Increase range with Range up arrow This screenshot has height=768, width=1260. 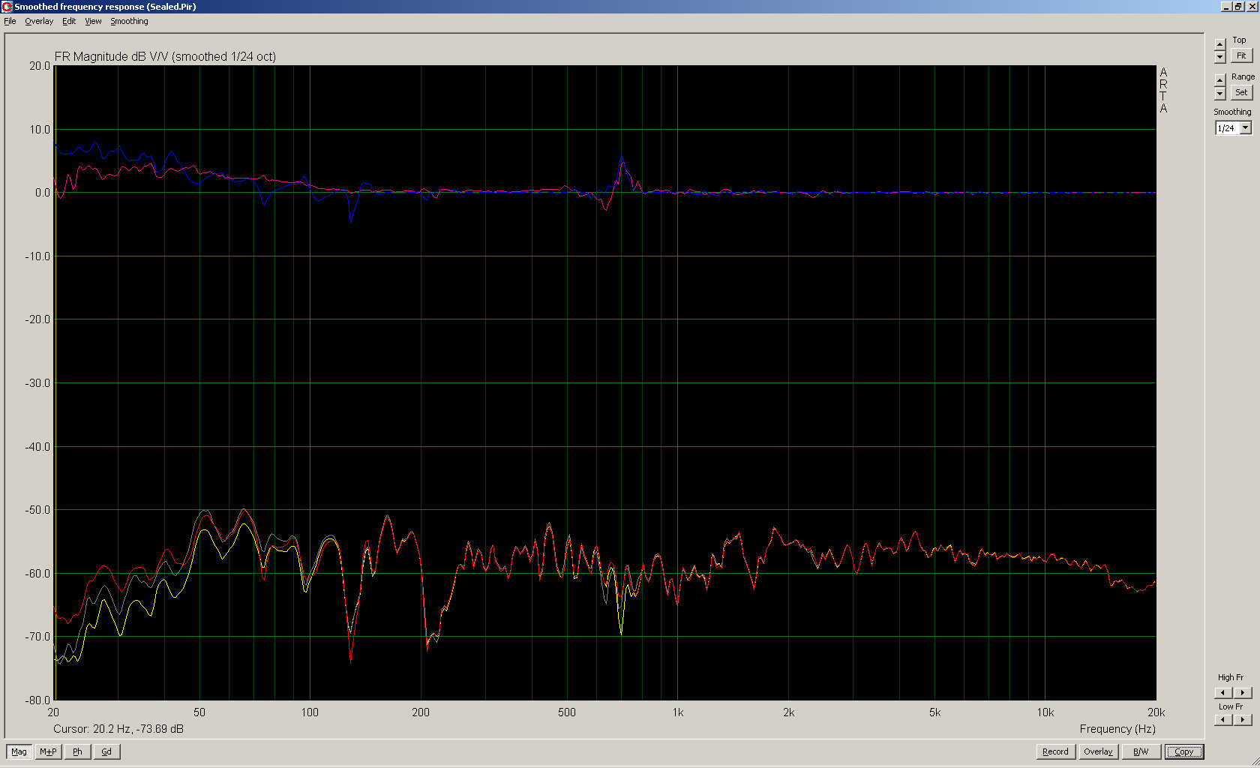[1220, 80]
